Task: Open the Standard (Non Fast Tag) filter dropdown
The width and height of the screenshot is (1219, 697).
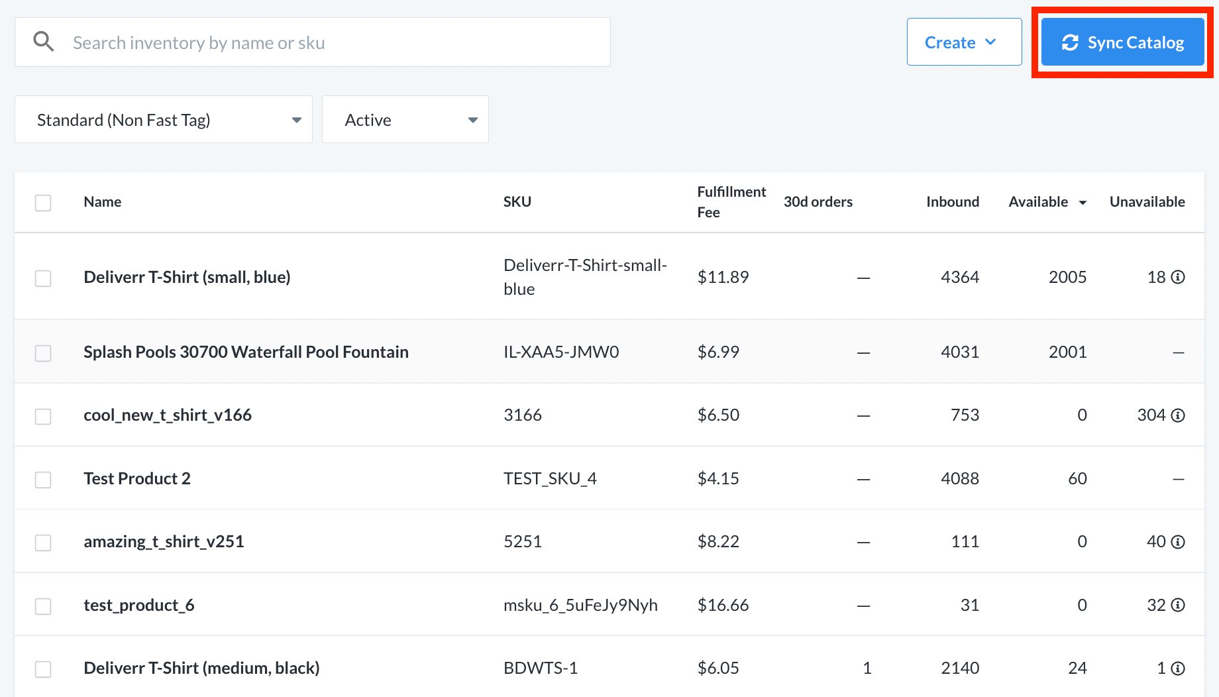Action: point(163,119)
